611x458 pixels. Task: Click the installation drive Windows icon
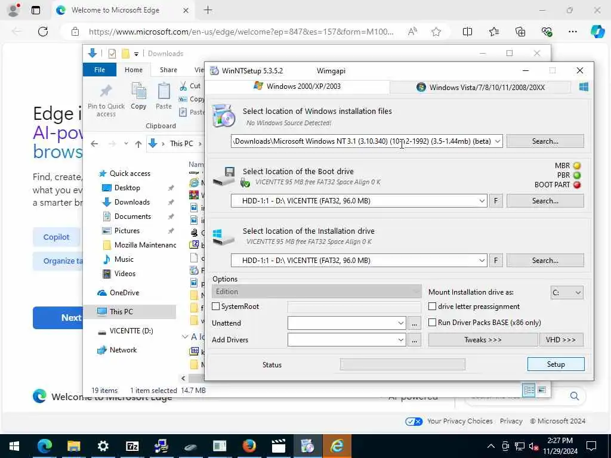pyautogui.click(x=223, y=236)
